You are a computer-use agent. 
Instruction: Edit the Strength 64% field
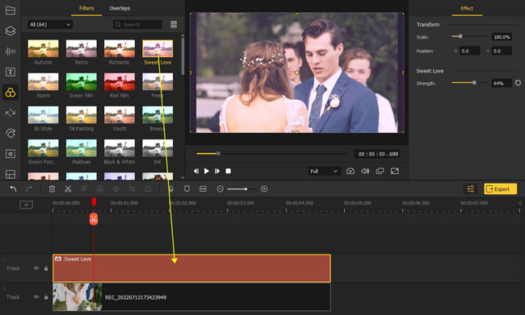(x=502, y=83)
